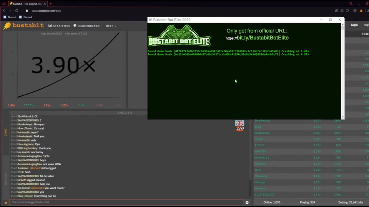Click the Playing: 359 status text

click(307, 202)
